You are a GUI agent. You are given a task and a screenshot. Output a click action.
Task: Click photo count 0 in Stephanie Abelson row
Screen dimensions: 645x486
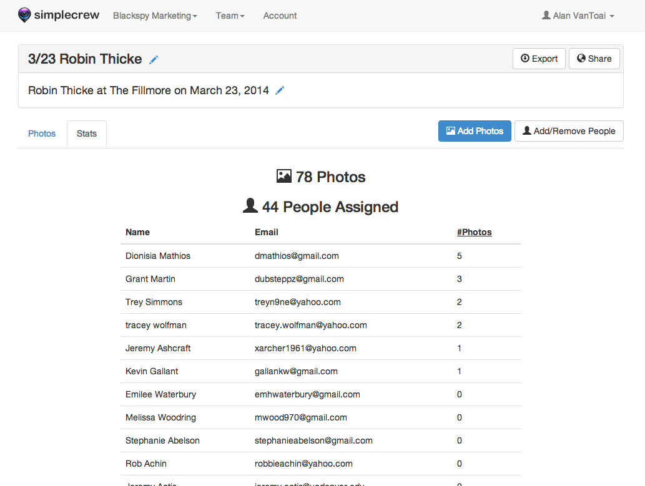(460, 440)
